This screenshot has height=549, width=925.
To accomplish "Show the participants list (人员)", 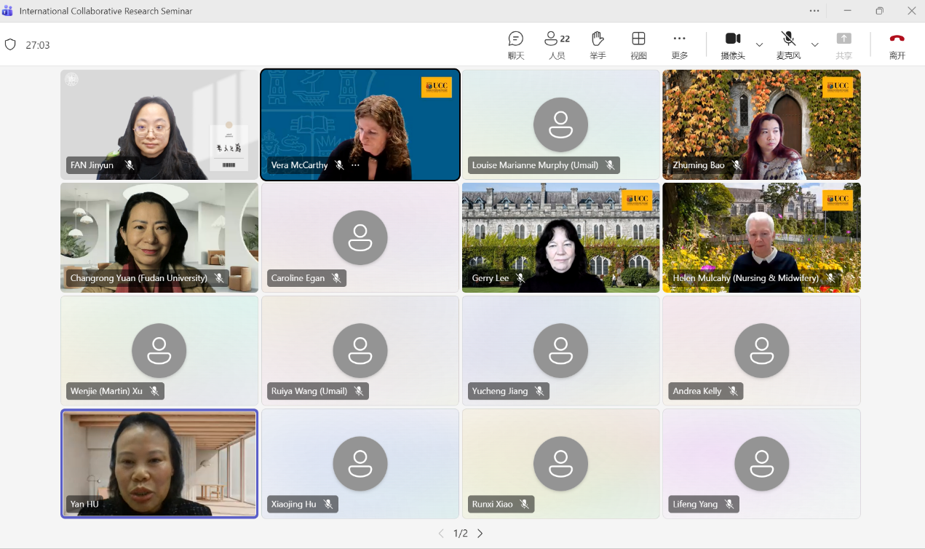I will (x=556, y=45).
